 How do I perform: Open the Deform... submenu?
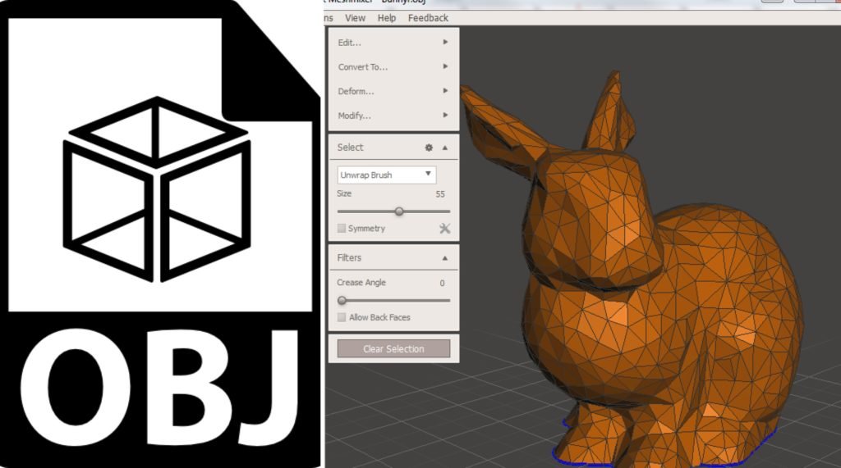coord(393,91)
